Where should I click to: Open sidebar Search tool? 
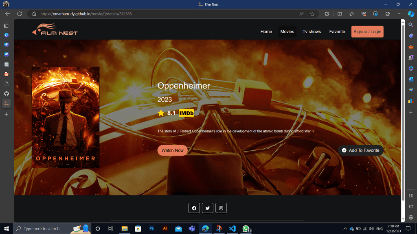pyautogui.click(x=411, y=25)
